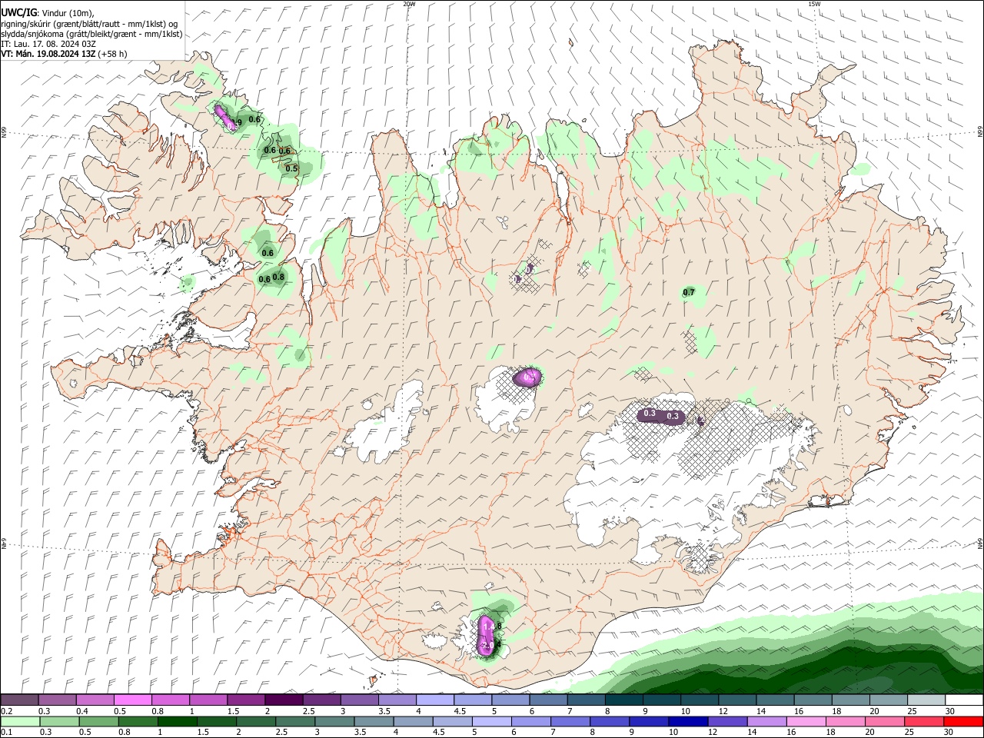Click the '0.5' precipitation value in the Westfjords

click(x=291, y=168)
